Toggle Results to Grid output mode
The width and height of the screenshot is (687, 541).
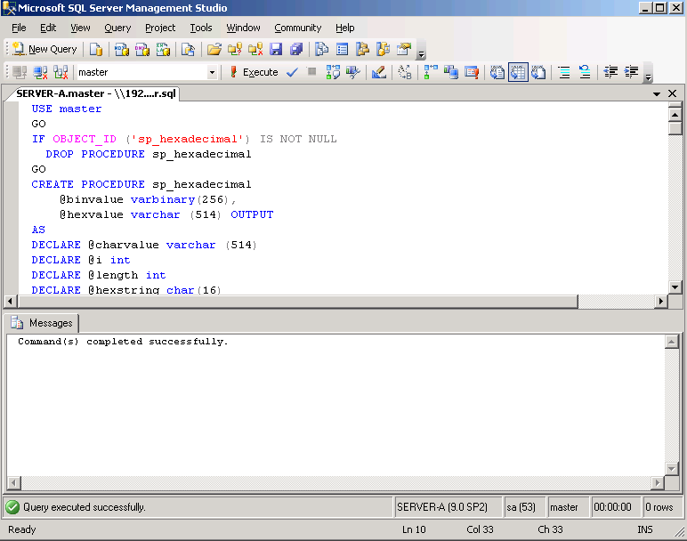[518, 72]
